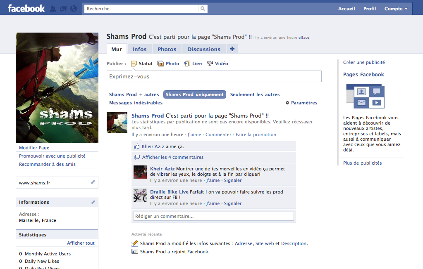Image resolution: width=423 pixels, height=269 pixels.
Task: Open the Compte dropdown menu
Action: [396, 9]
